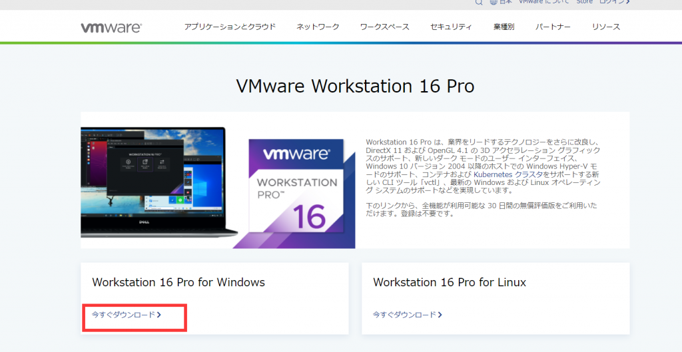Open the 業種別 menu
Screen dimensions: 682x352
pos(504,27)
